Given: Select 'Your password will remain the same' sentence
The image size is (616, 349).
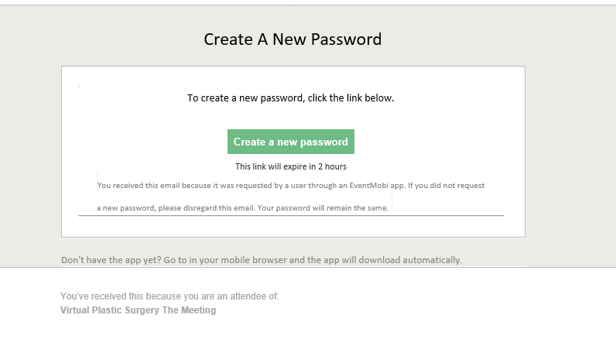Looking at the screenshot, I should click(323, 208).
